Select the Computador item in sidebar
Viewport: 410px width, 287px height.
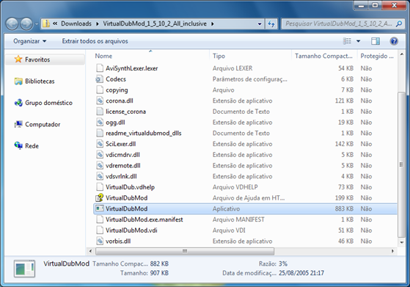point(43,124)
